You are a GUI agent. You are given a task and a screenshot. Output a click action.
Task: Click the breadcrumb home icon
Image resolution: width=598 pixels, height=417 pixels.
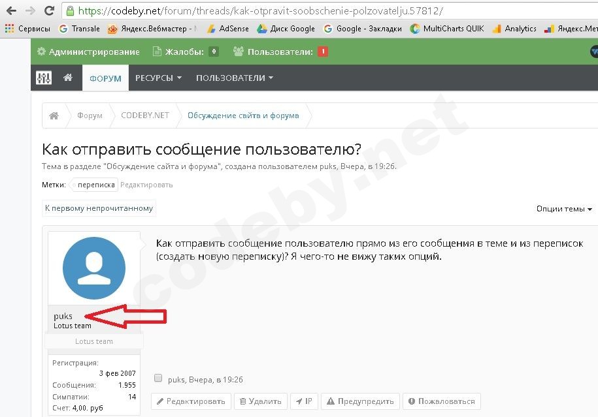point(54,116)
